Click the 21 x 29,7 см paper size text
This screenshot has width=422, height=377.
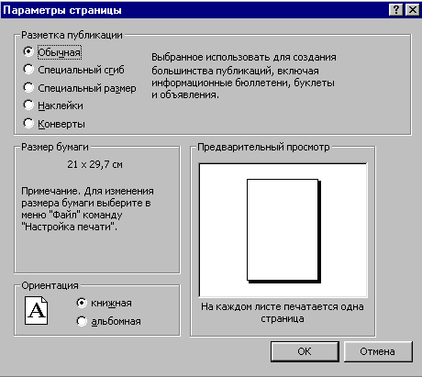95,164
